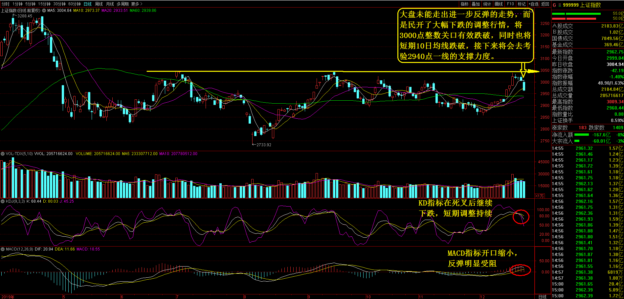Click the red G icon beside 999999

554,5
